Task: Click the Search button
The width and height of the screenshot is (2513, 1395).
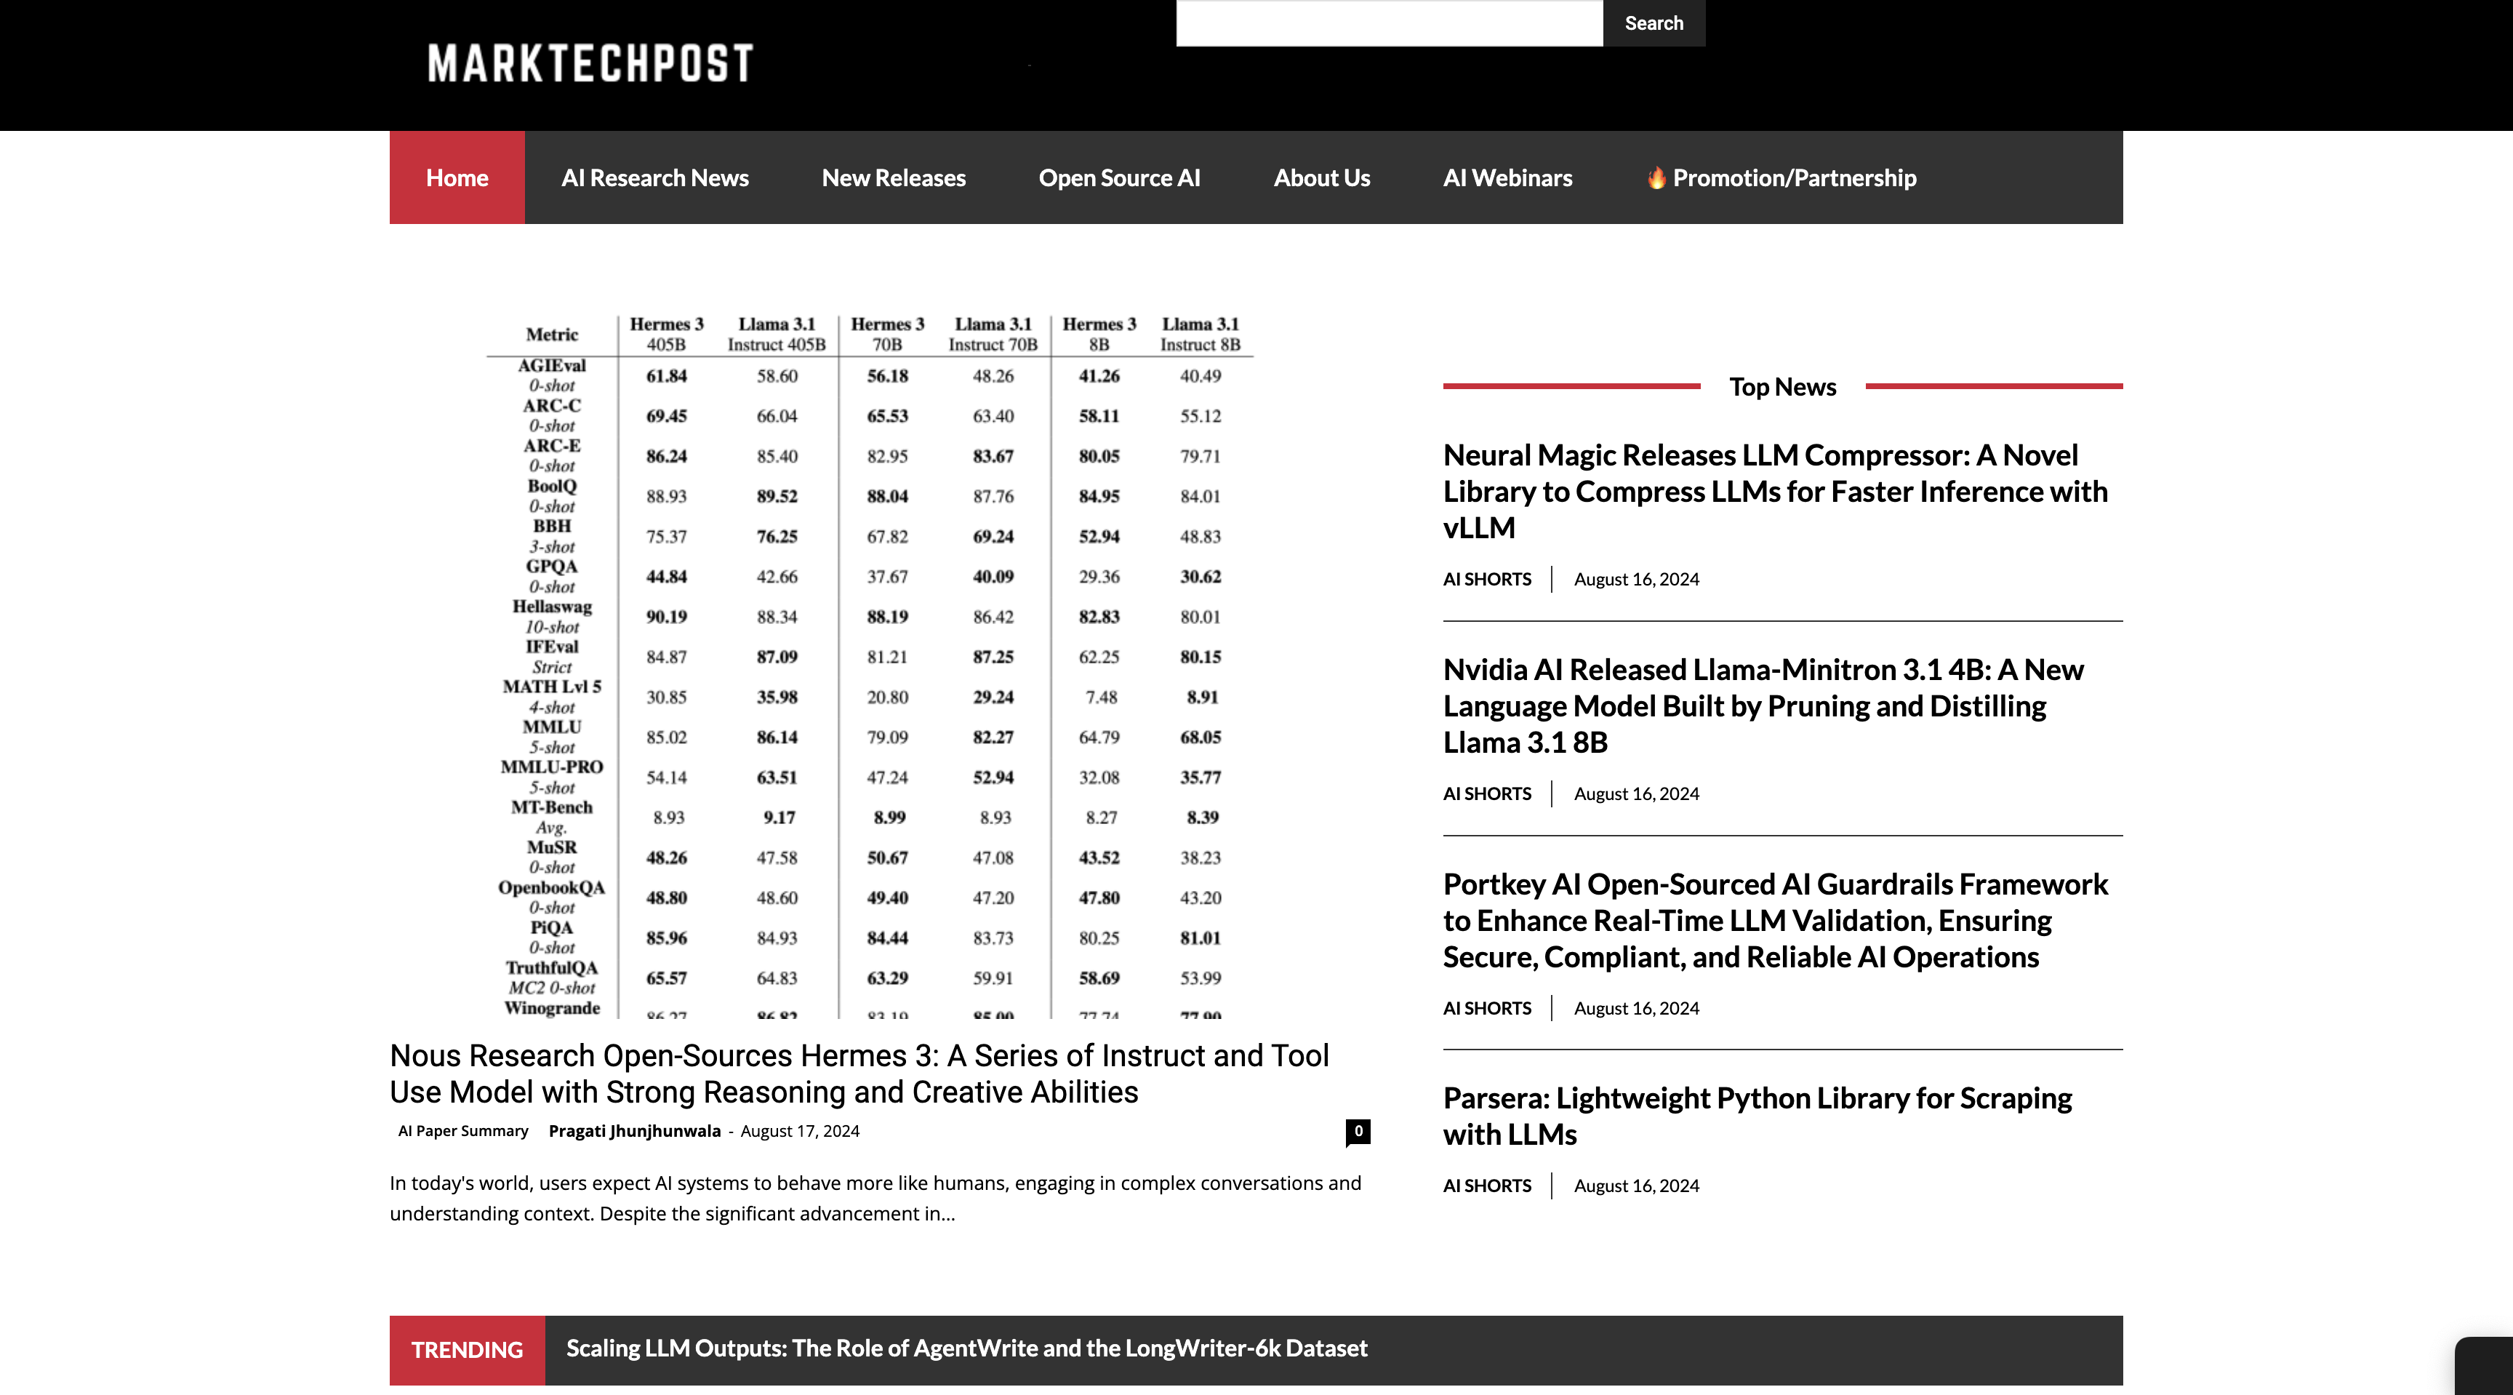Action: [x=1654, y=23]
